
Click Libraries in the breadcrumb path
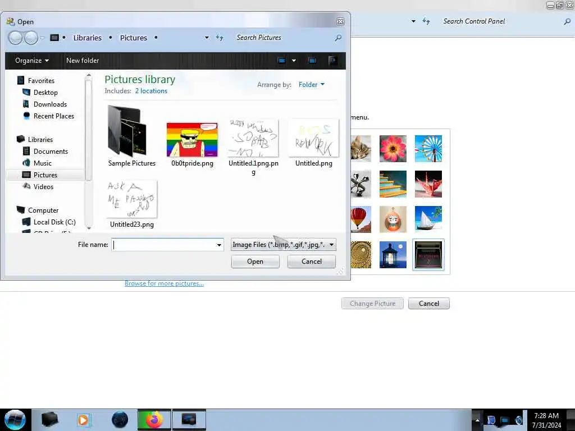[x=87, y=38]
